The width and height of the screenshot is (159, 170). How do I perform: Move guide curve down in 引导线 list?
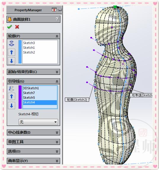[12, 106]
